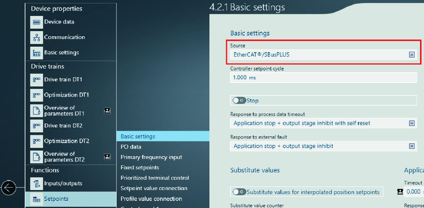Click Setpoint value connection entry
The width and height of the screenshot is (424, 208).
point(154,188)
